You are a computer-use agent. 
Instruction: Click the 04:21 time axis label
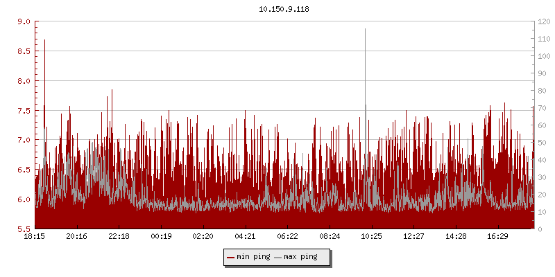(x=245, y=236)
